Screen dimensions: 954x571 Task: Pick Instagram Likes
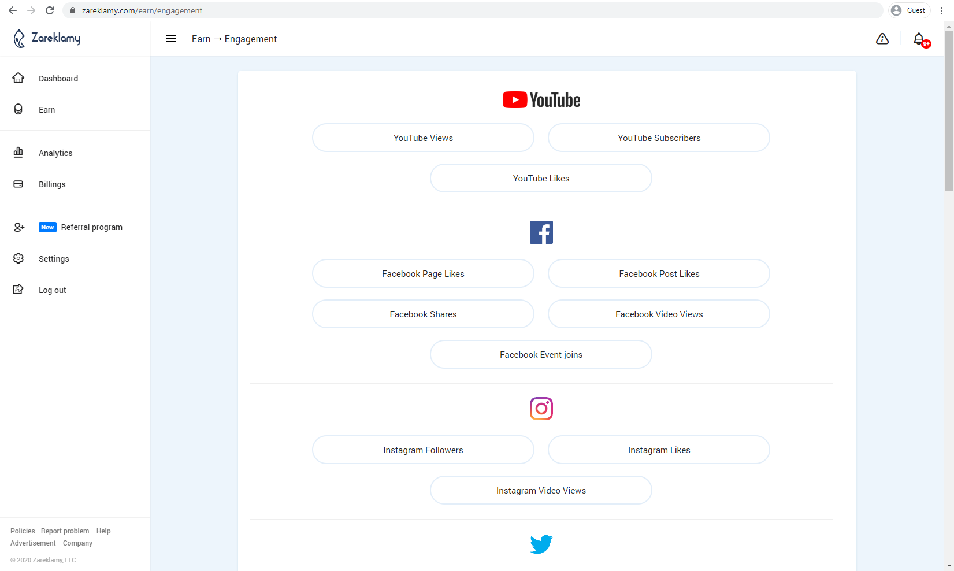[659, 450]
